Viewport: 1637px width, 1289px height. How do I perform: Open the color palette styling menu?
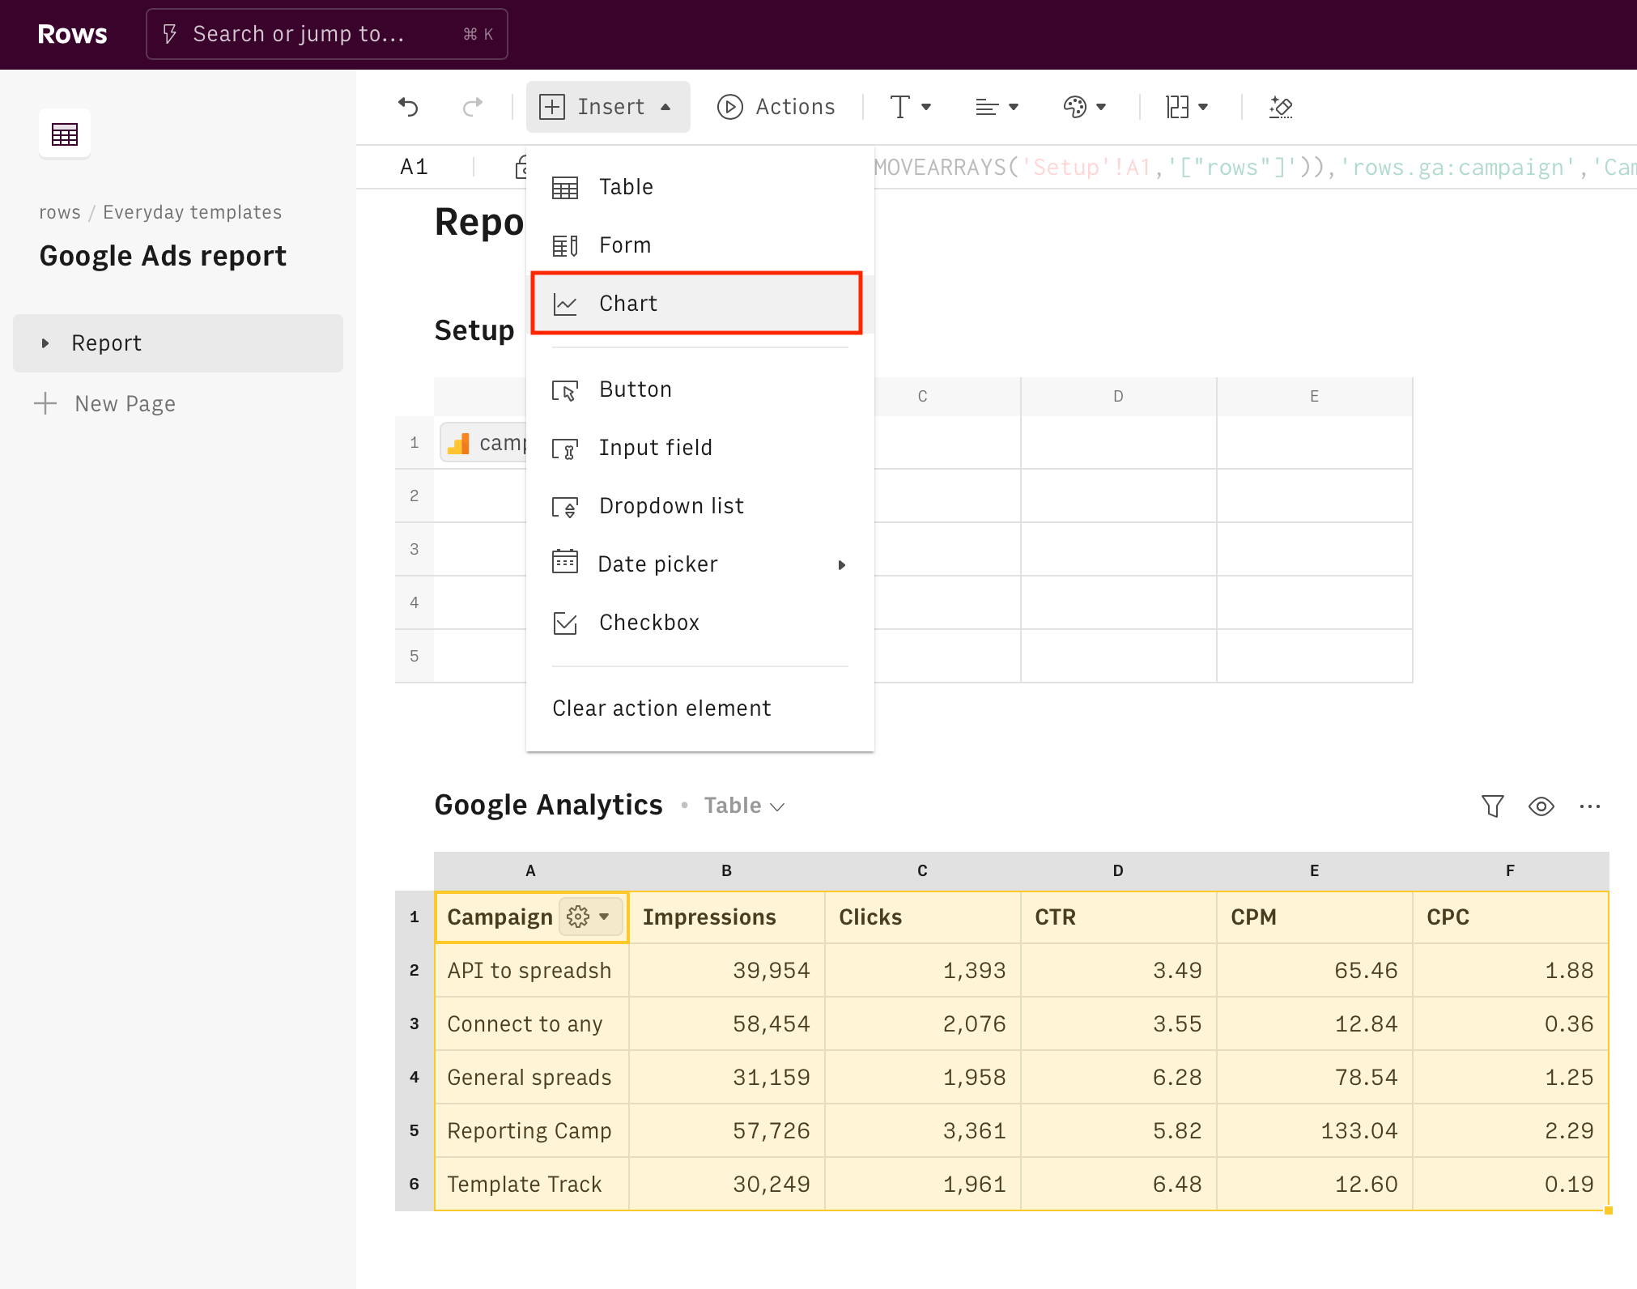pyautogui.click(x=1084, y=107)
